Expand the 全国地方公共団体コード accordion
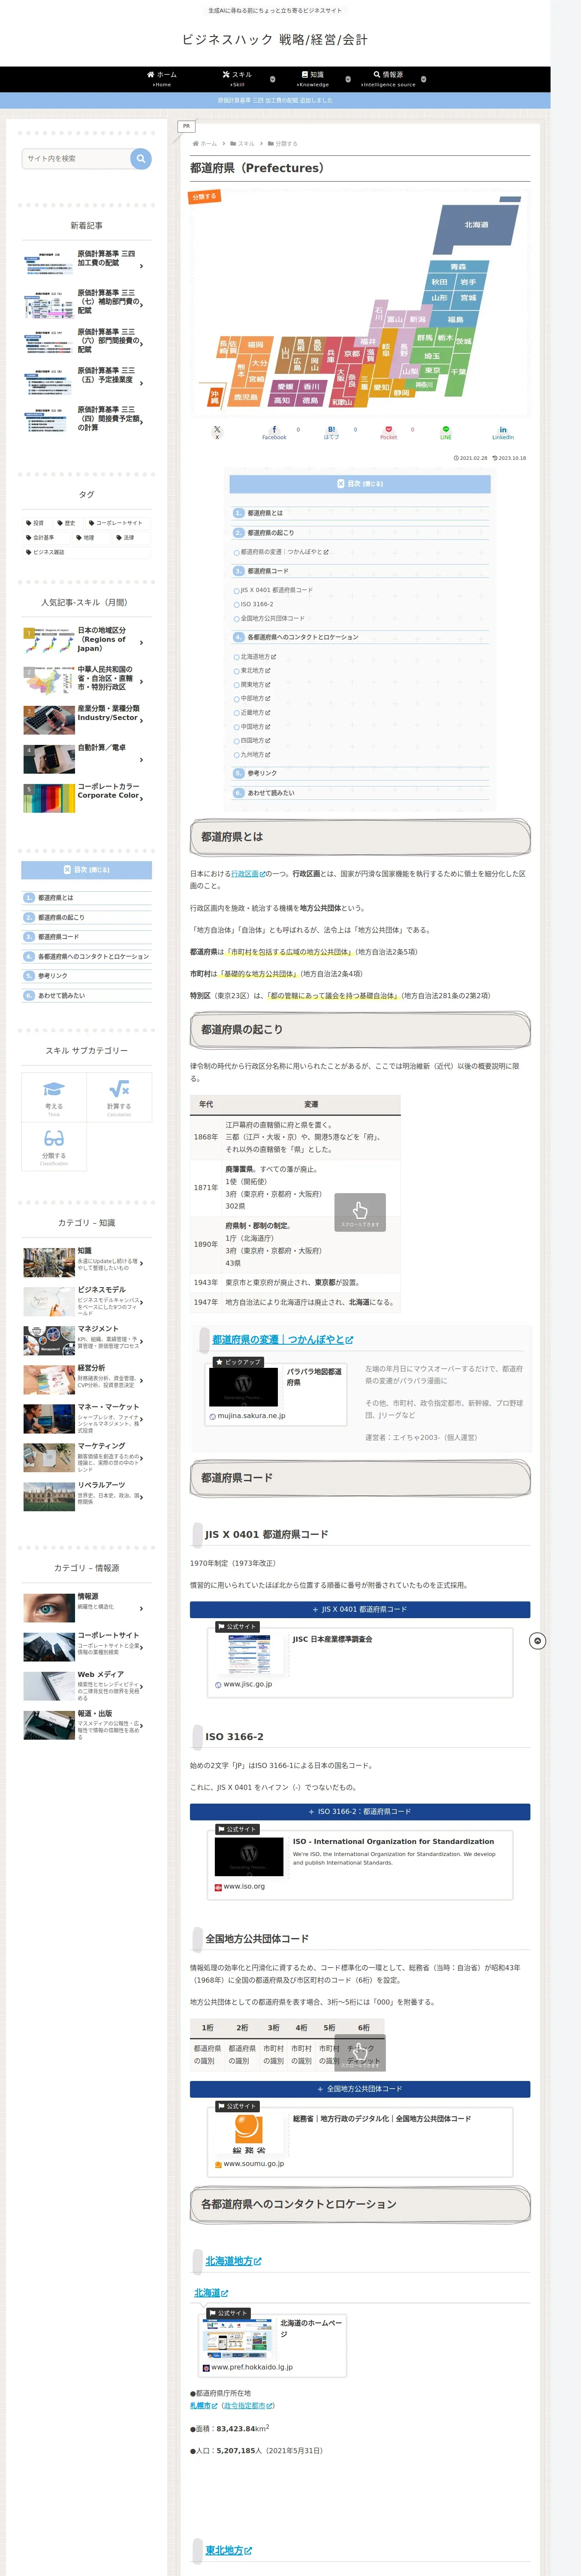This screenshot has height=2576, width=581. click(359, 2089)
